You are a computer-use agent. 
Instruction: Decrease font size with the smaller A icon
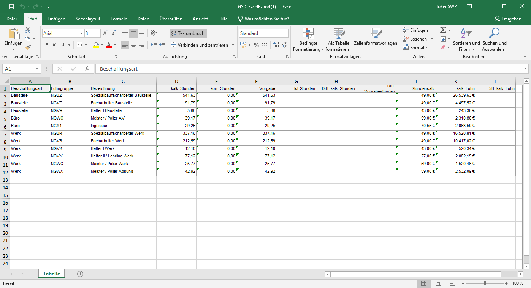[x=114, y=33]
